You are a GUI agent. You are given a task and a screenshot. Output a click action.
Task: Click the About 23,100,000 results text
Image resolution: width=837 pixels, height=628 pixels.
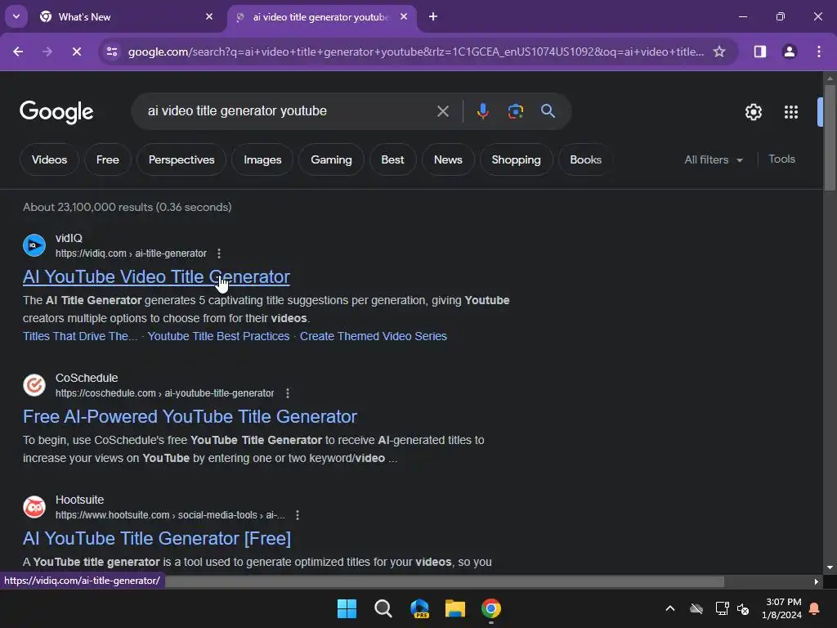point(127,207)
